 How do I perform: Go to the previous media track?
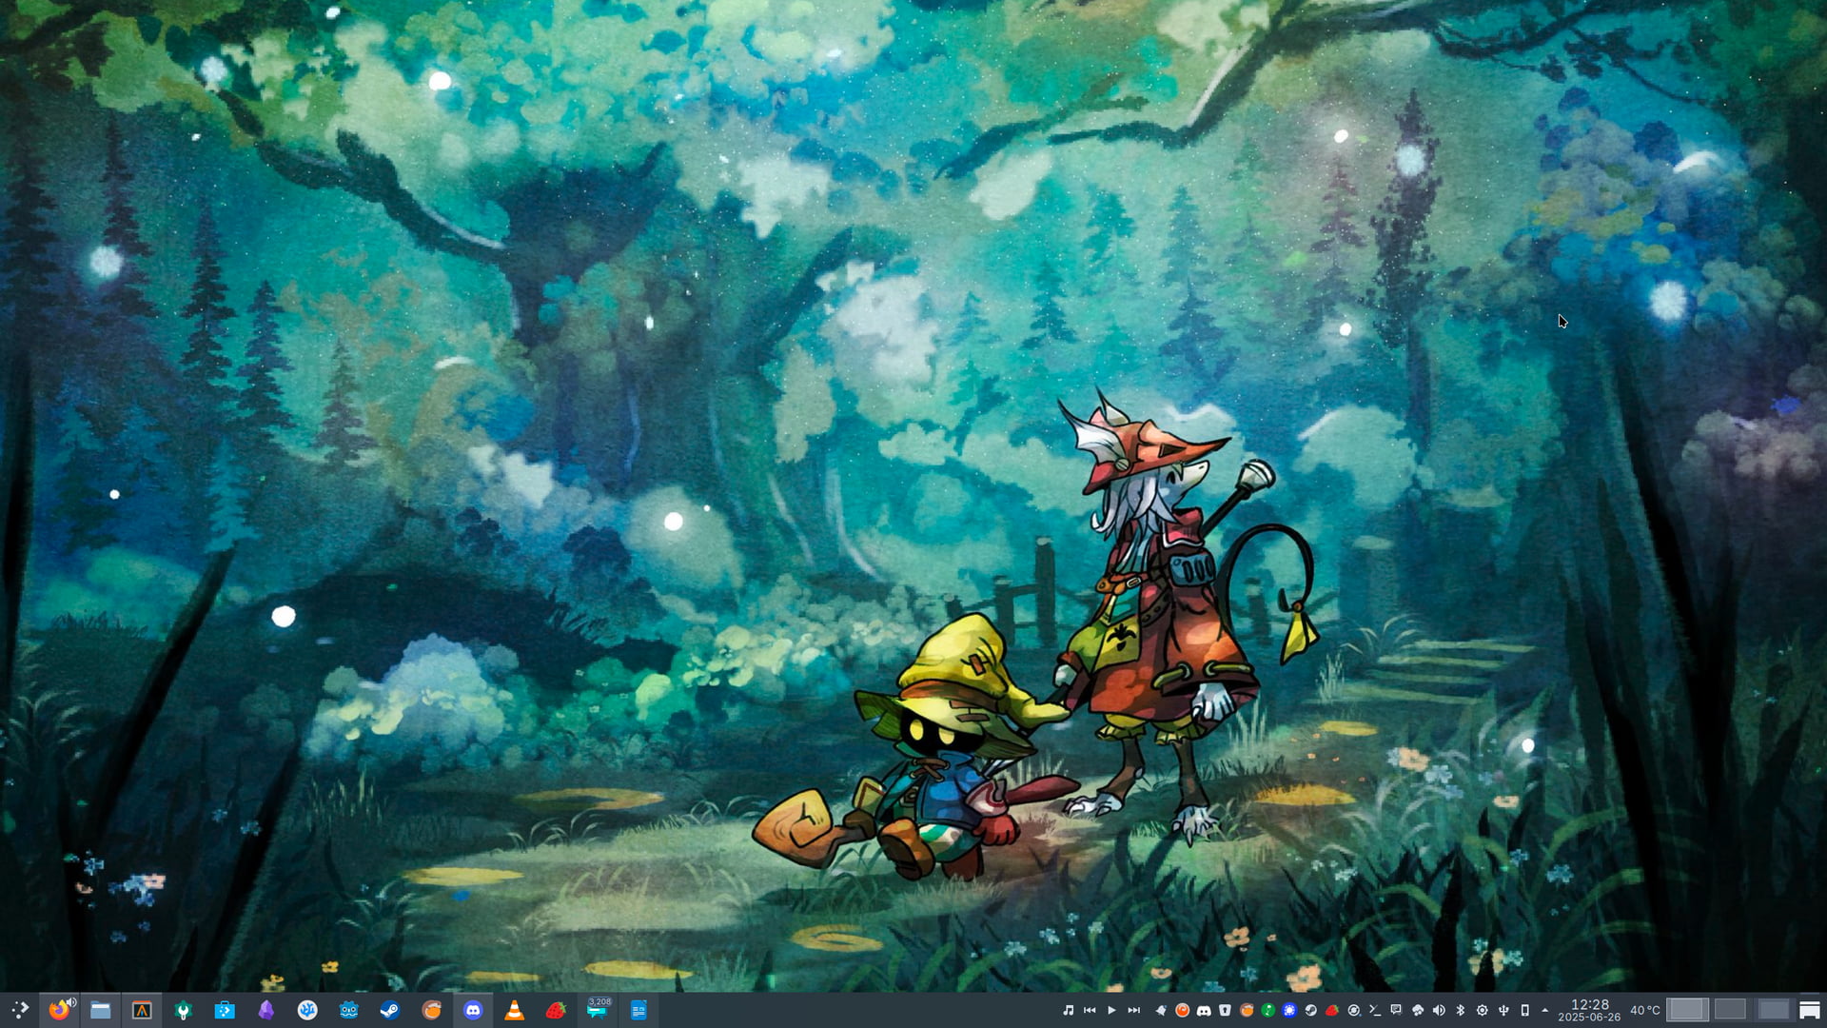point(1090,1010)
